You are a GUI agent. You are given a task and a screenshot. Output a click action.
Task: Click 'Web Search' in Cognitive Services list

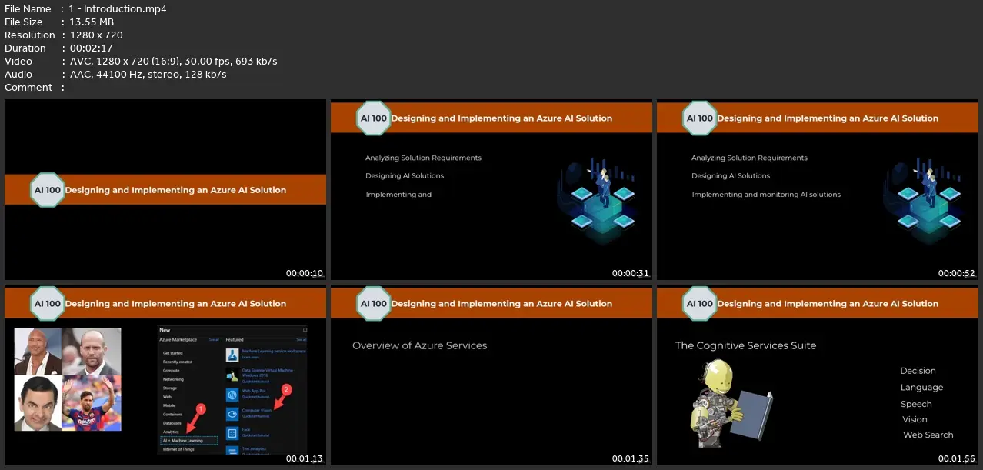coord(928,435)
